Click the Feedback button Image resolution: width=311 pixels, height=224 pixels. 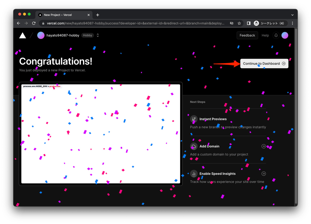click(x=247, y=35)
